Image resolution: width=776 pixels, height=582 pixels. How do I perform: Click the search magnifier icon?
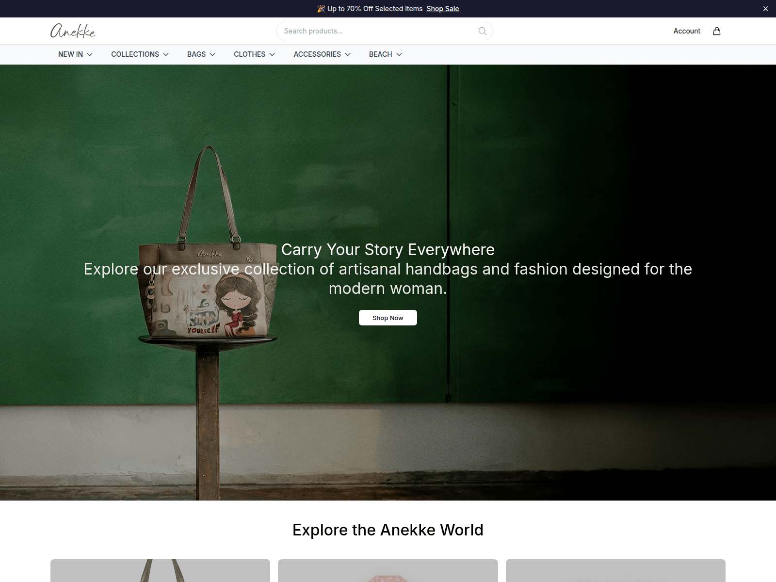pyautogui.click(x=483, y=31)
